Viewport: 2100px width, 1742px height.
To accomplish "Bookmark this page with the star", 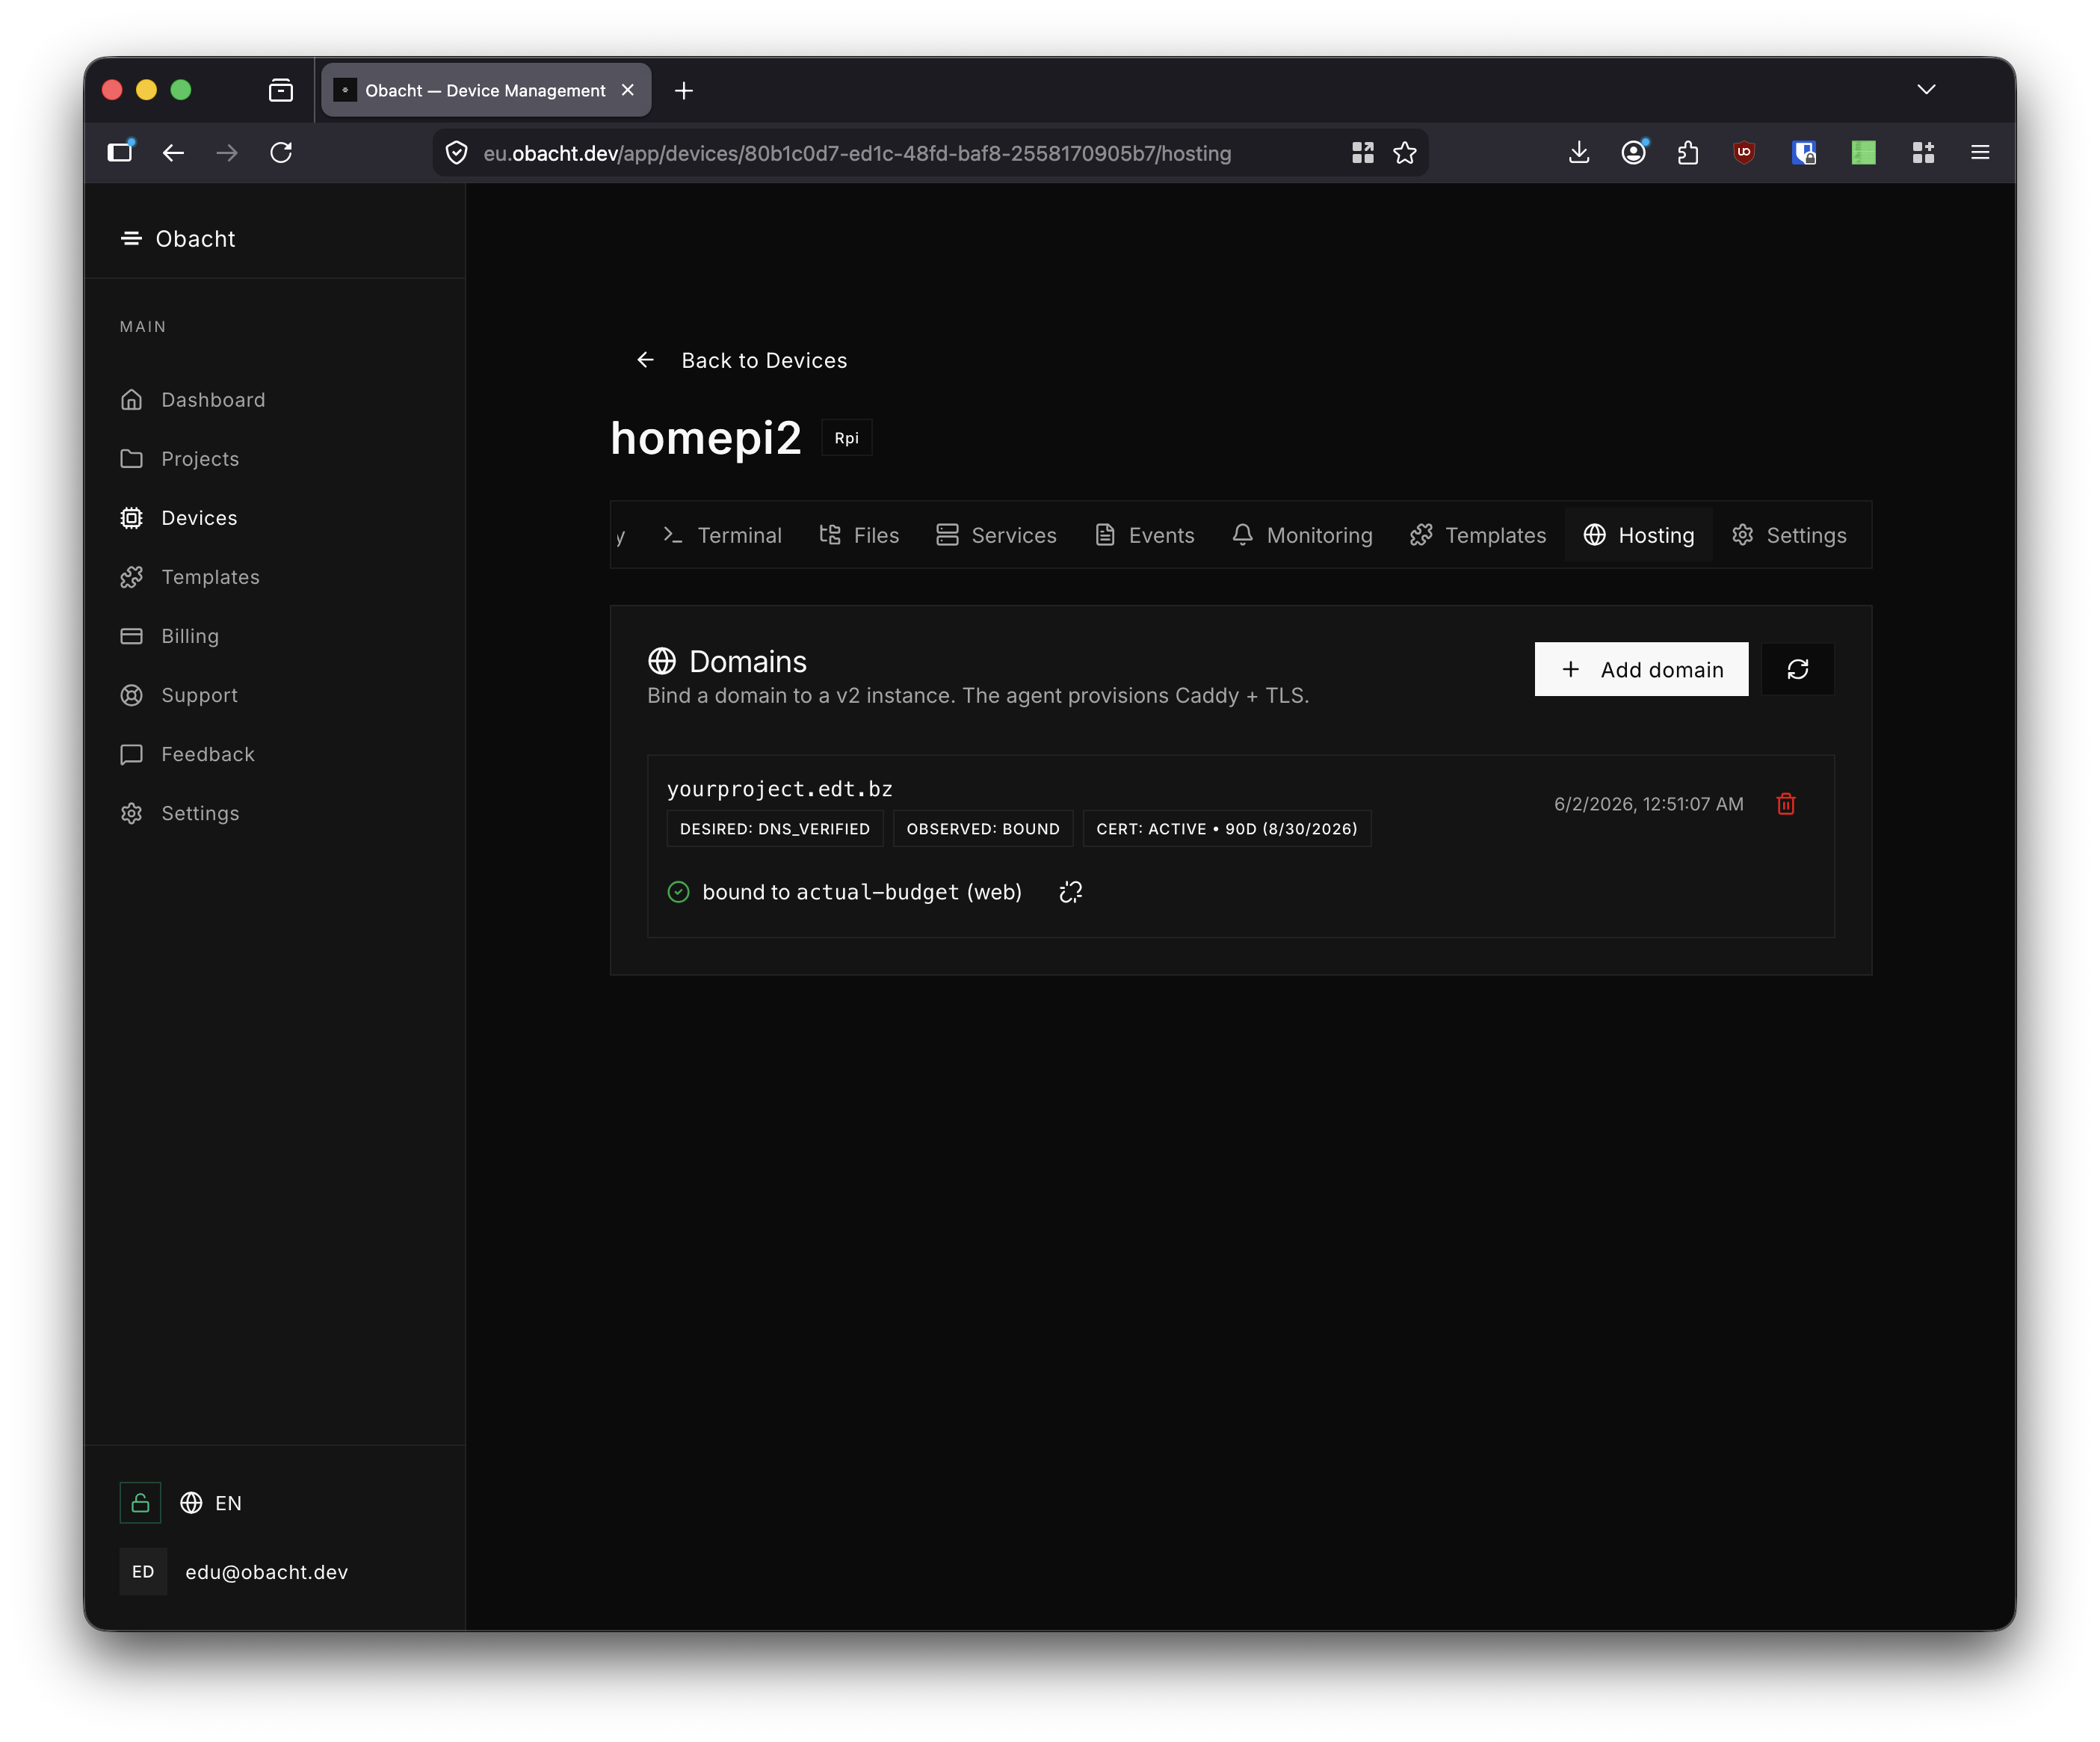I will click(1405, 153).
